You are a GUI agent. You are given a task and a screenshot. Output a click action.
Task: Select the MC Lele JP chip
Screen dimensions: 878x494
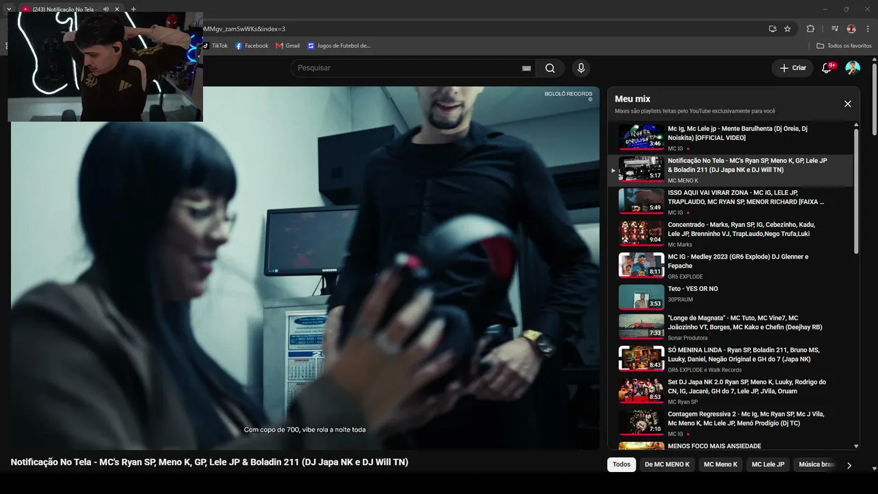click(768, 464)
